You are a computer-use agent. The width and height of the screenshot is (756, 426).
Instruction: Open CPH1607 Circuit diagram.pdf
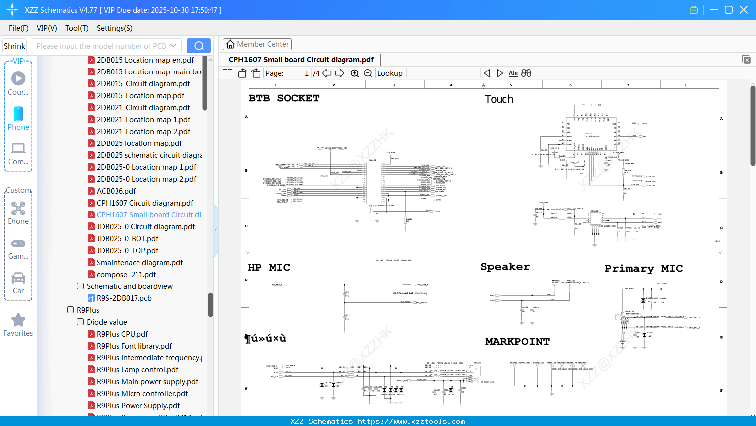coord(145,203)
